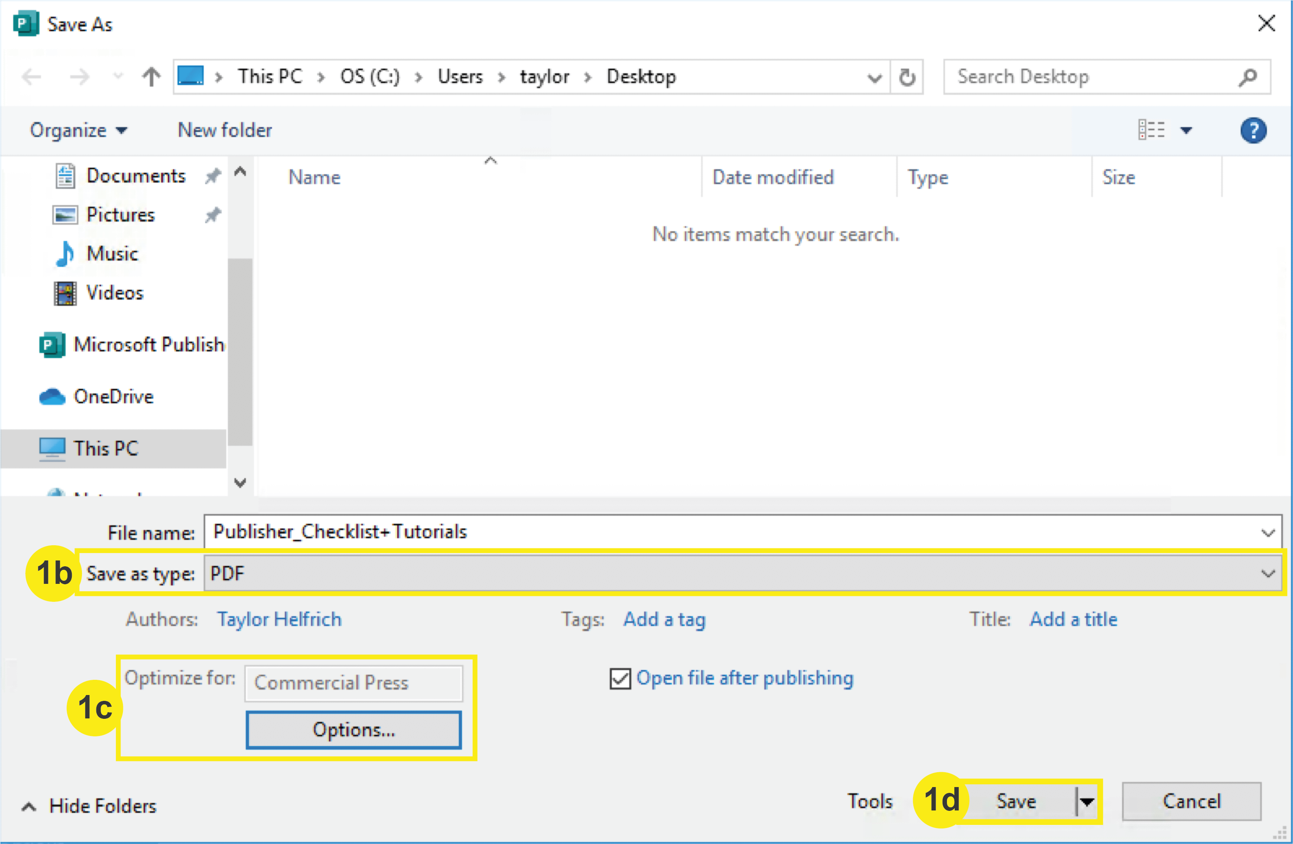1293x844 pixels.
Task: Click the Taylor Helfrich author link
Action: (x=279, y=620)
